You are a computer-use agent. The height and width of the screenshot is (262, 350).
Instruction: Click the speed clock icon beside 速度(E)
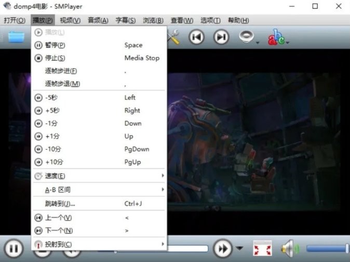click(x=38, y=176)
